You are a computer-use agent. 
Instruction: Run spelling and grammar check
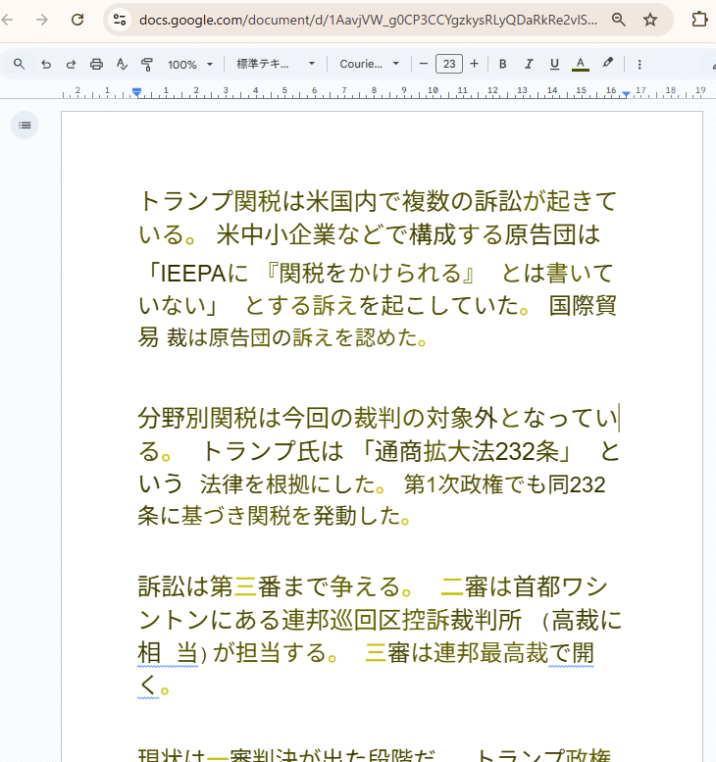coord(122,64)
